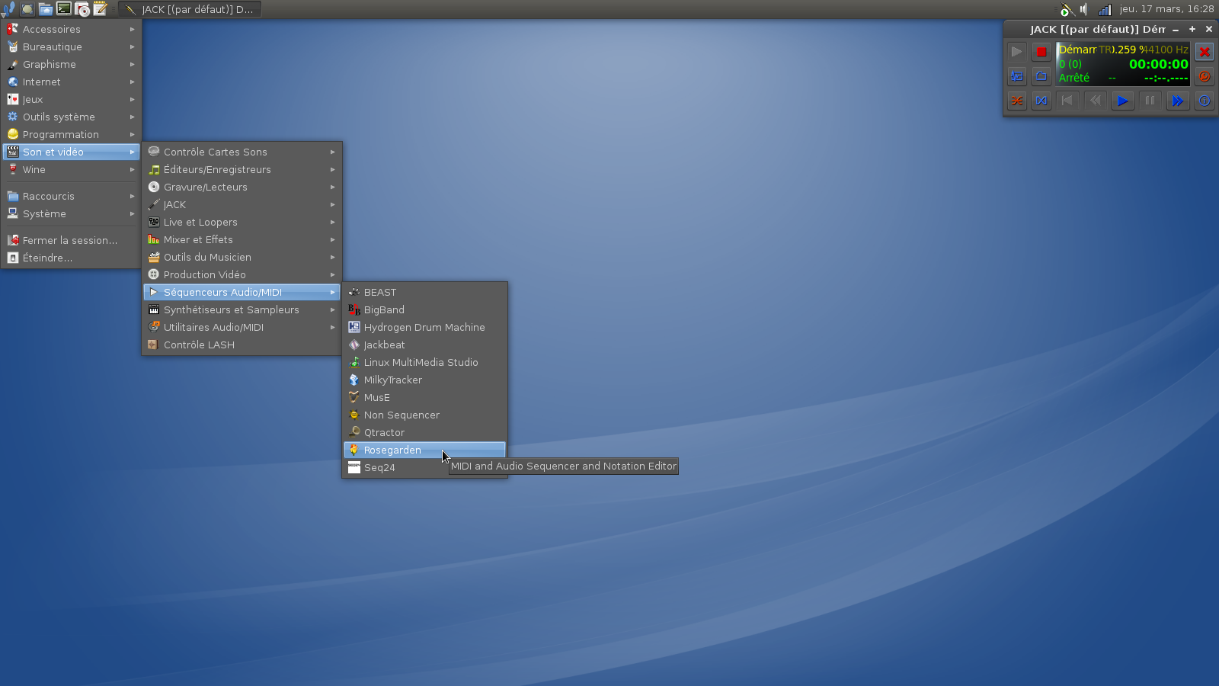Screen dimensions: 1219x686
Task: Launch Seq24 from the sequencer menu
Action: 424,467
